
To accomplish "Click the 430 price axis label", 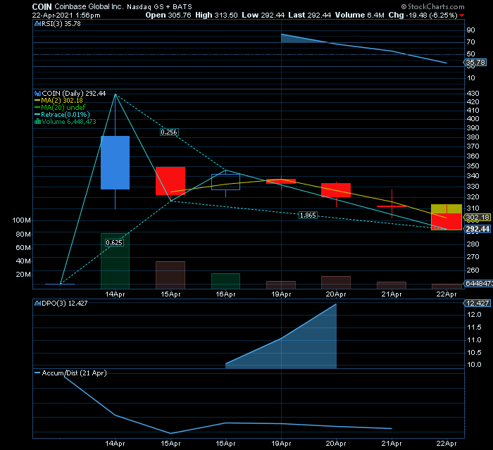I will 473,94.
